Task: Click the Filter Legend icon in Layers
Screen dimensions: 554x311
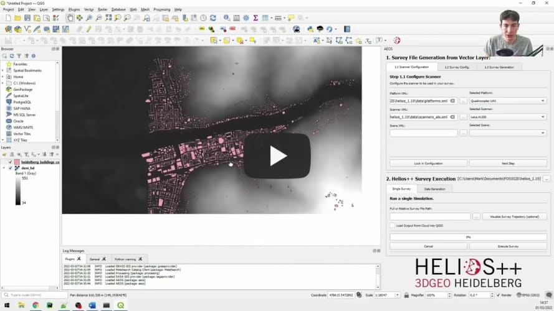Action: pos(26,154)
